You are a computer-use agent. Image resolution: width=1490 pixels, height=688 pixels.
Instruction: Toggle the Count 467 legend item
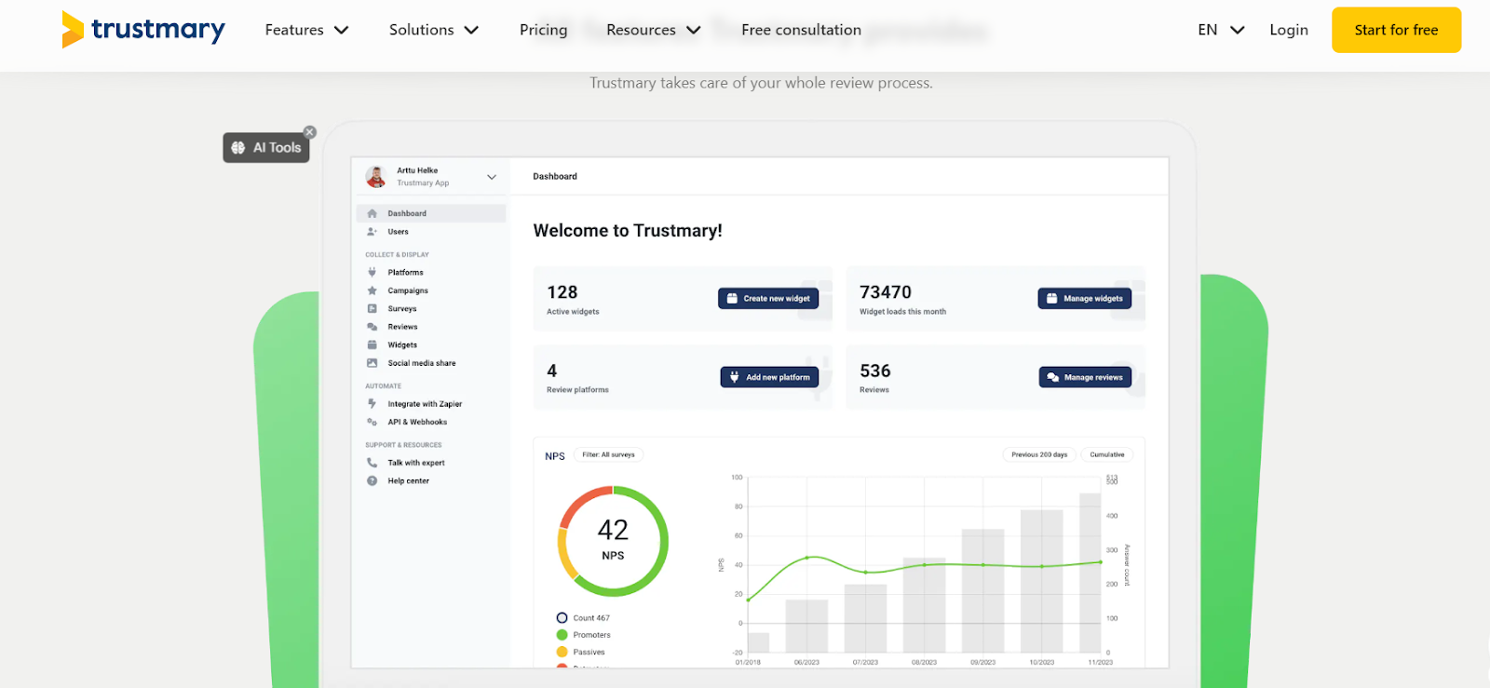(x=583, y=618)
